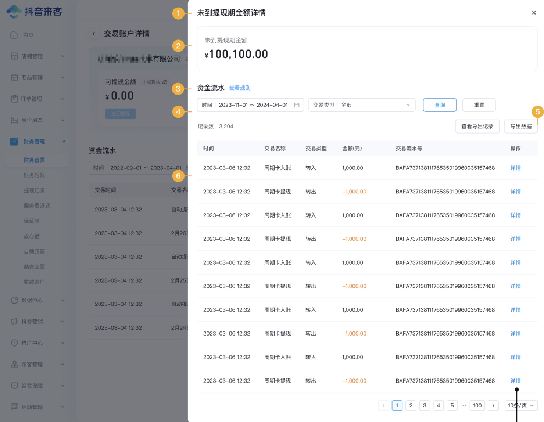Click the 查询 button

(x=440, y=105)
